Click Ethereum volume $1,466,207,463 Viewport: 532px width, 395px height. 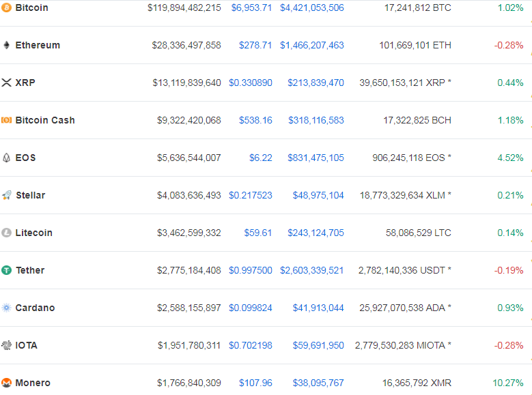coord(312,45)
